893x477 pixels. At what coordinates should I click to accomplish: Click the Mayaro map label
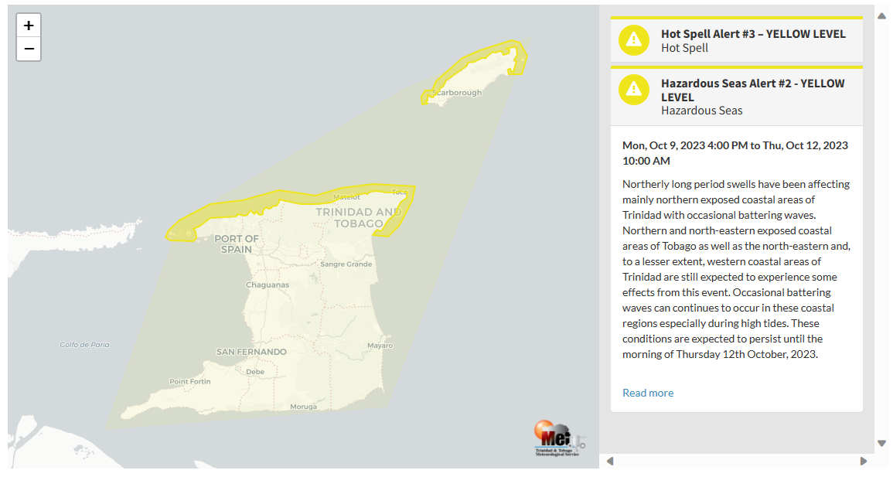pyautogui.click(x=380, y=346)
